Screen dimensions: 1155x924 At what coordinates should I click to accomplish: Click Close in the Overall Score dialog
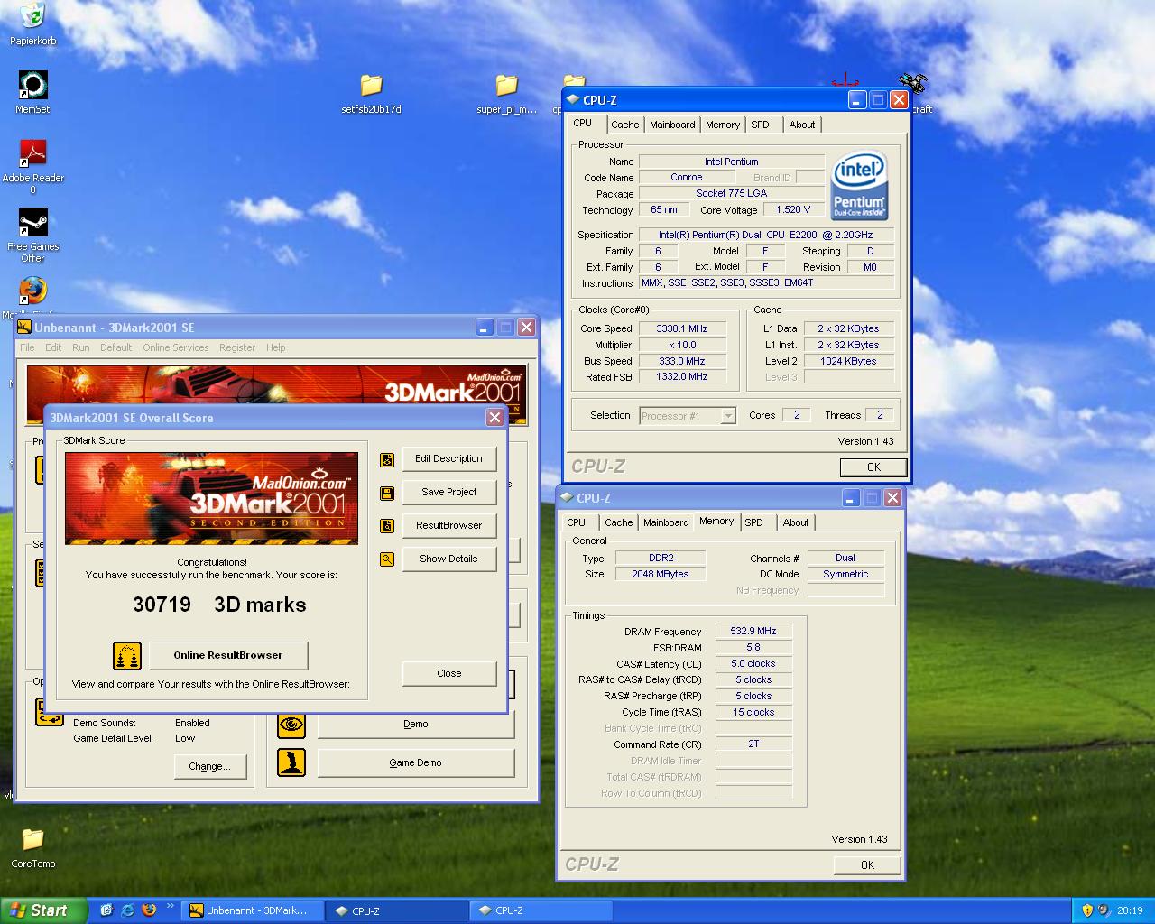click(x=448, y=674)
